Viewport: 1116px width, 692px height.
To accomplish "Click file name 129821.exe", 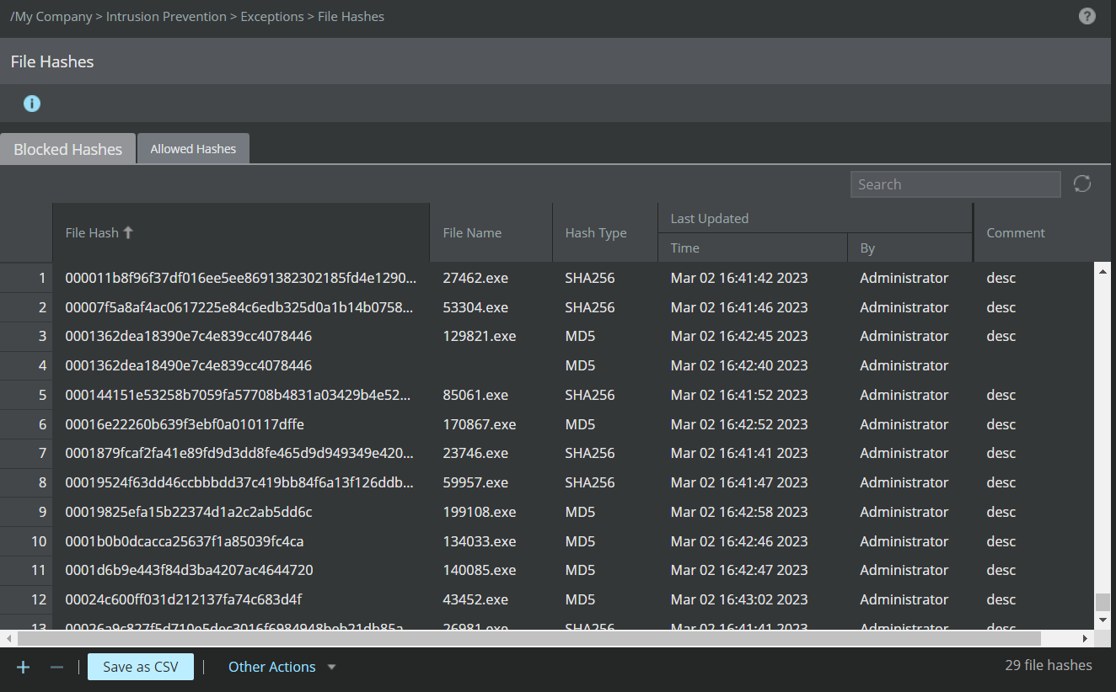I will click(480, 336).
